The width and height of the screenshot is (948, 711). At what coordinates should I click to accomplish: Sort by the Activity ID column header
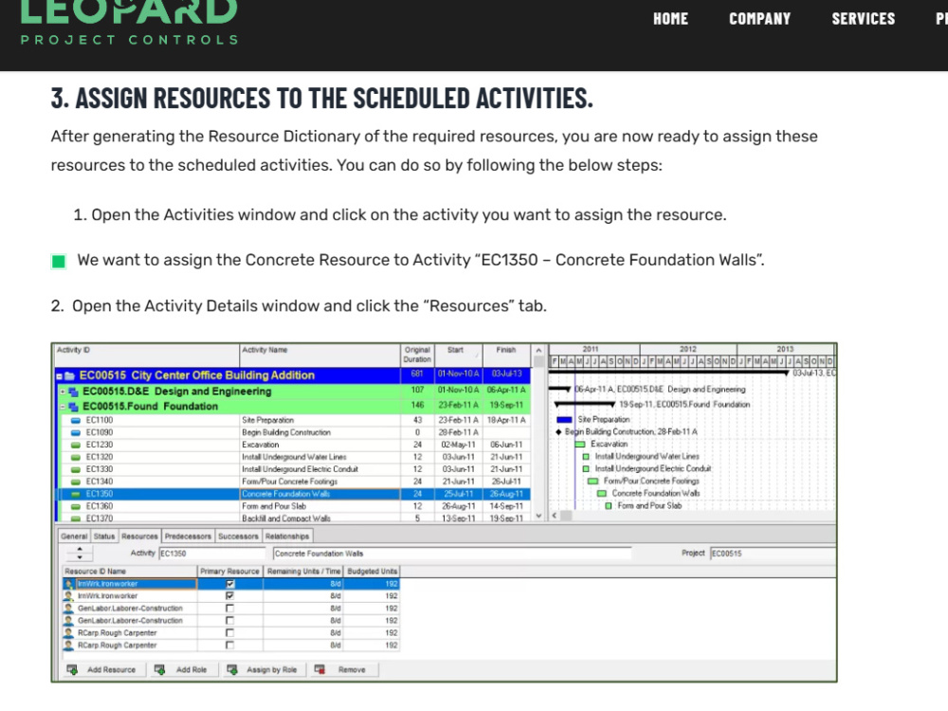tap(148, 355)
